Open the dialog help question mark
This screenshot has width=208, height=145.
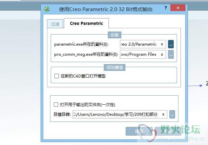click(x=166, y=8)
